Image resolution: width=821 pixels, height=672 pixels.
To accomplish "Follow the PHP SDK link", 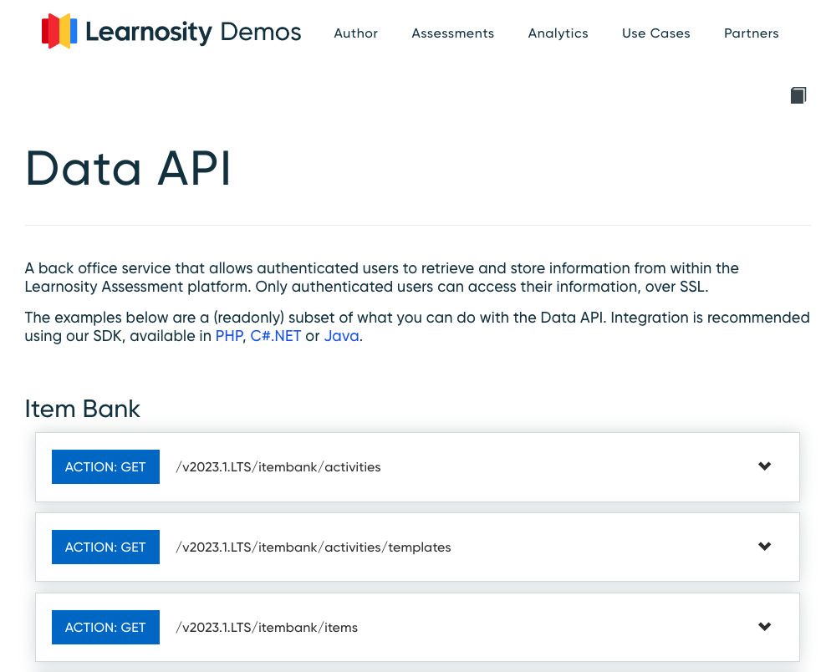I will coord(228,336).
